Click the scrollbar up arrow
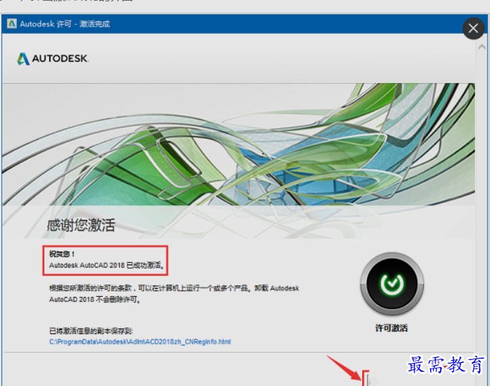Image resolution: width=490 pixels, height=386 pixels. (x=482, y=47)
